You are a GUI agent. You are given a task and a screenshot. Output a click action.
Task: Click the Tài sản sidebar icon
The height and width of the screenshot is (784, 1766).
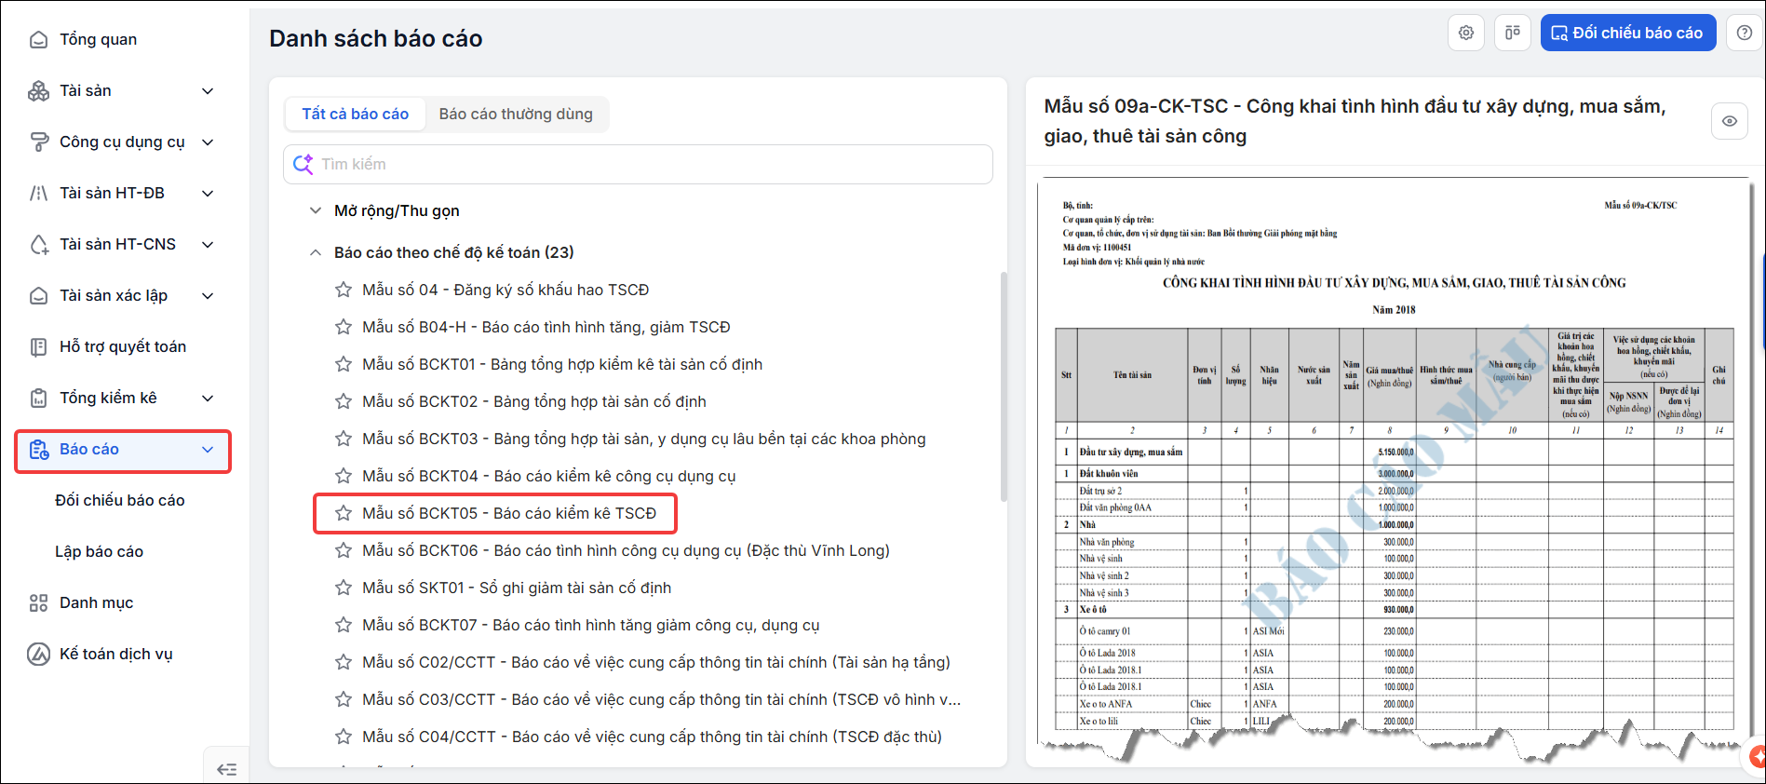click(38, 90)
